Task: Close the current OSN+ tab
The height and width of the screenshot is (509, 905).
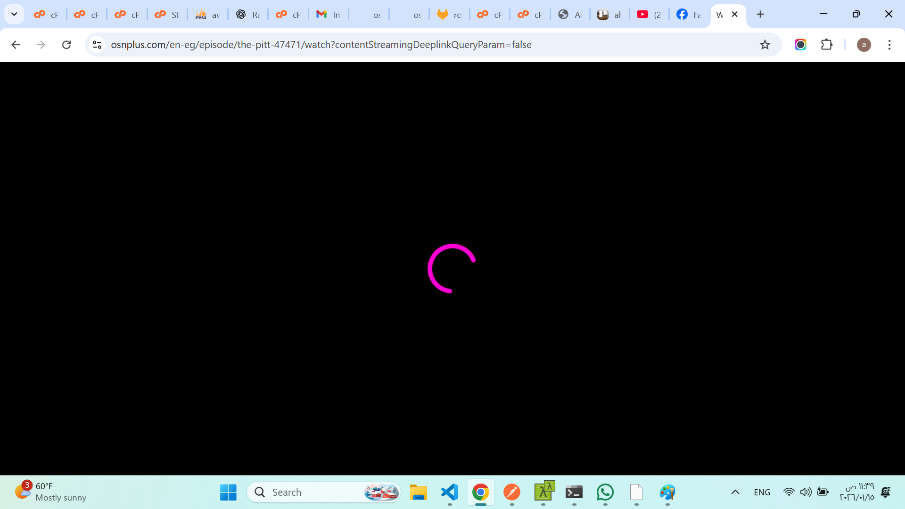Action: pos(734,14)
